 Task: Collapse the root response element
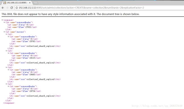(x=2, y=20)
